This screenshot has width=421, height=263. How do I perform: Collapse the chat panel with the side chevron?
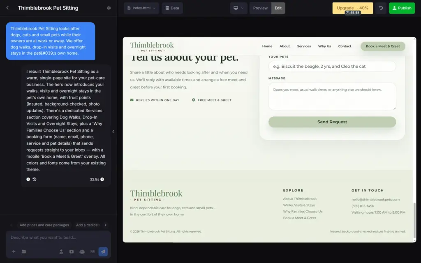click(113, 131)
